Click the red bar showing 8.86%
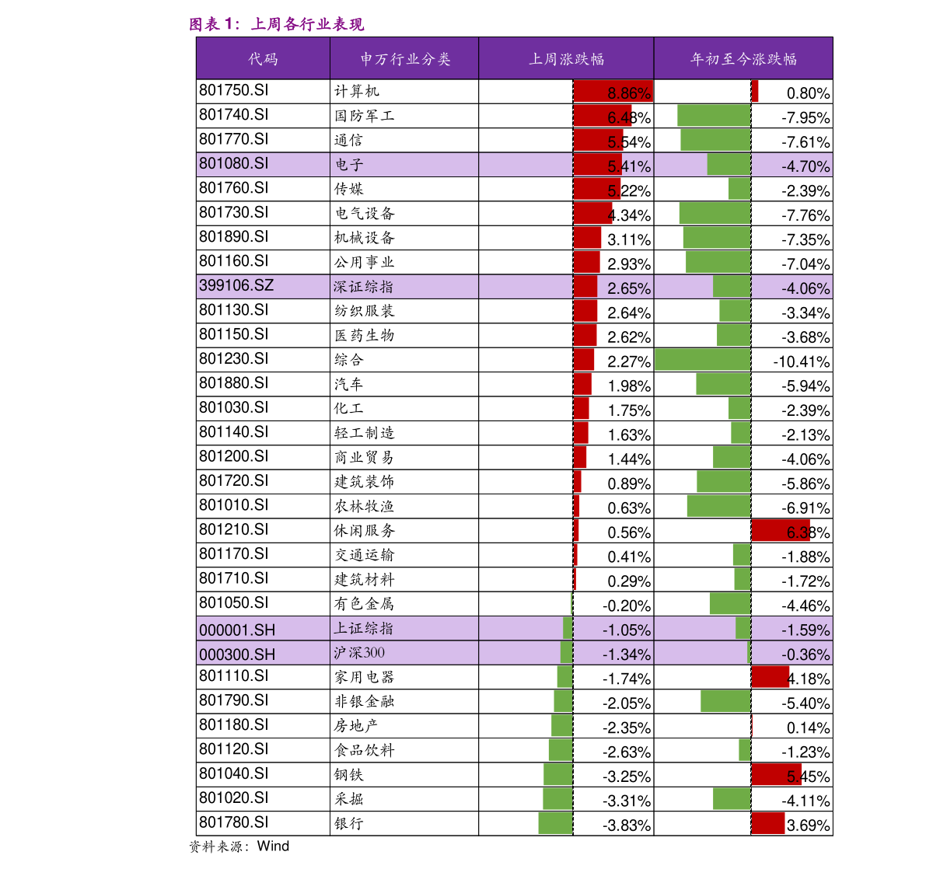The image size is (926, 869). click(612, 92)
